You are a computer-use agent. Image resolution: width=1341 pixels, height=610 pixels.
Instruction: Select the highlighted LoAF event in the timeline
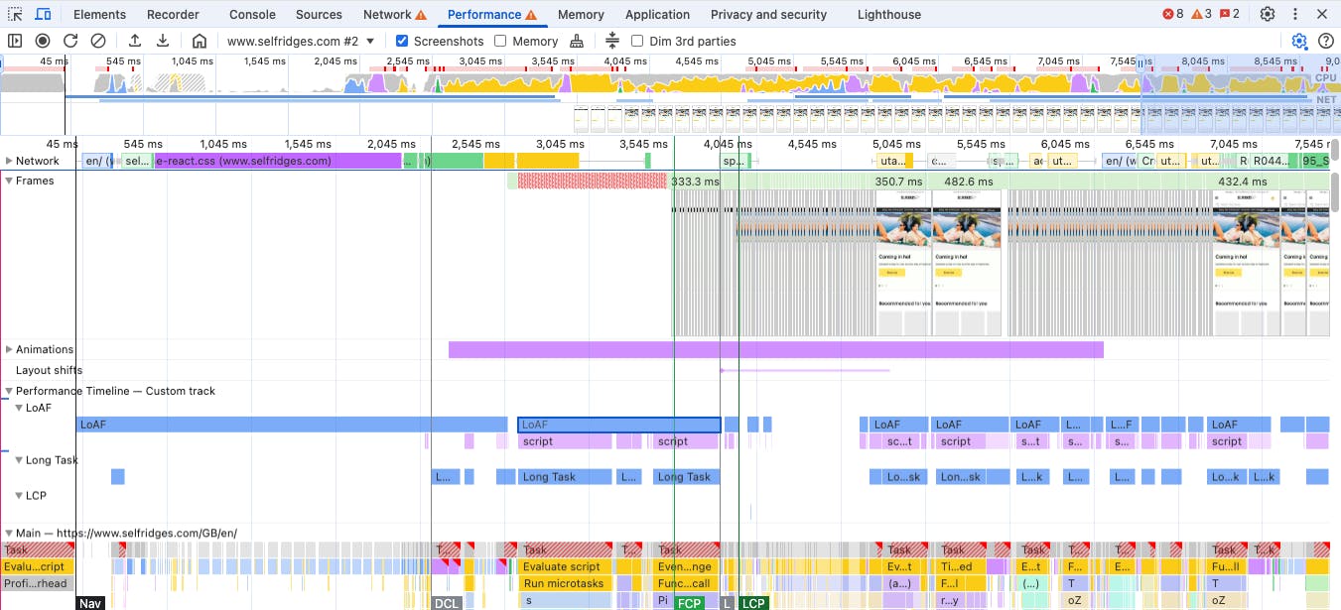[x=618, y=424]
